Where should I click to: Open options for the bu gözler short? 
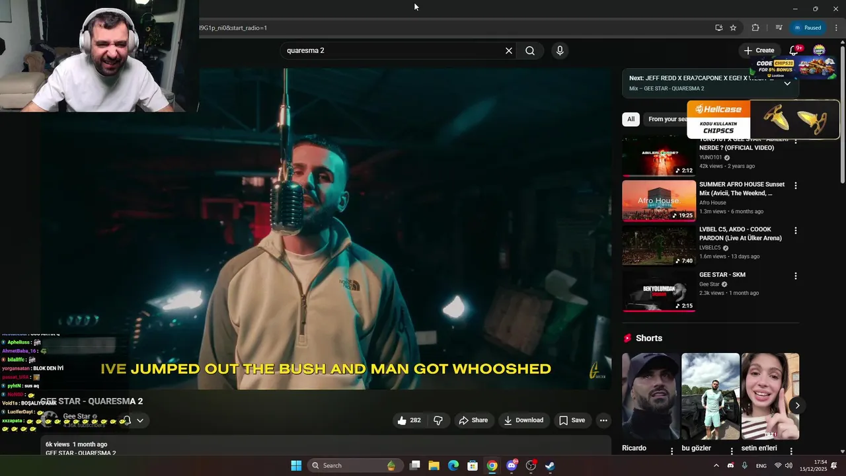[732, 450]
